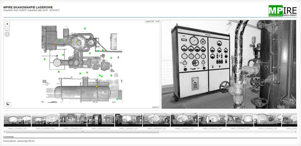Screen dimensions: 301x146
Task: Click the scrollbar left arrow
Action: pyautogui.click(x=4, y=132)
